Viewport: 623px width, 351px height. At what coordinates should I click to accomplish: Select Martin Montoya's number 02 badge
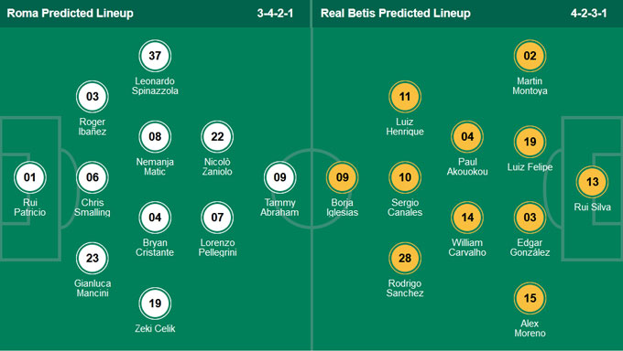[x=530, y=56]
